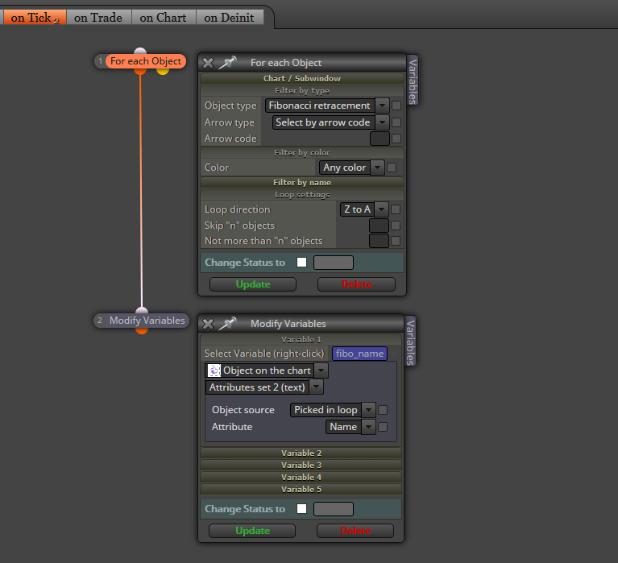Expand the Variable 4 section
Screen dimensions: 618x563
pos(301,477)
